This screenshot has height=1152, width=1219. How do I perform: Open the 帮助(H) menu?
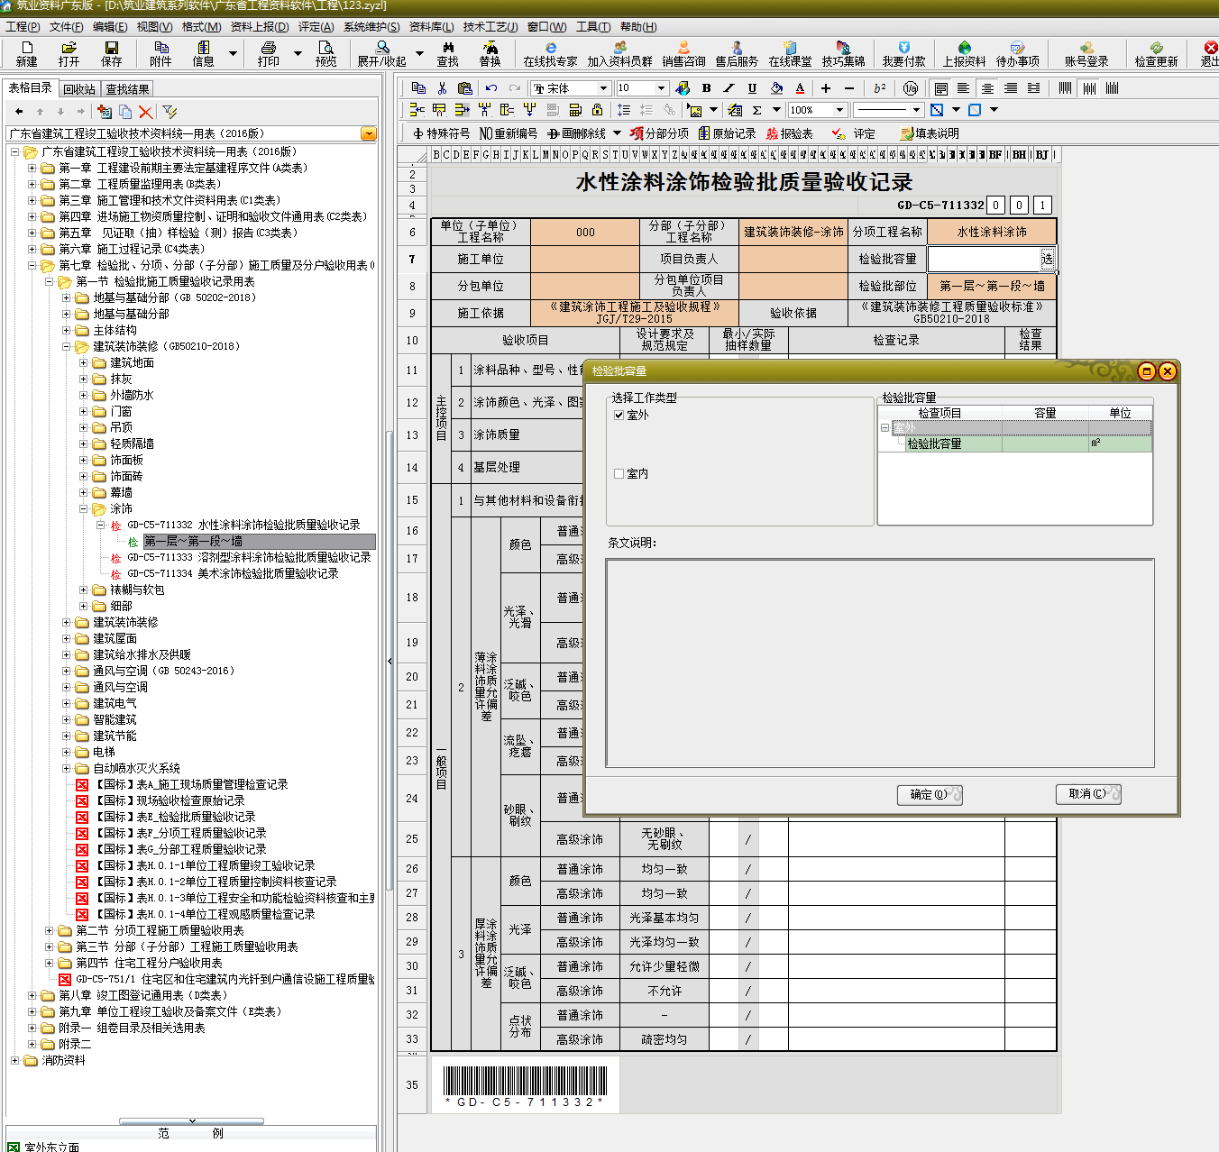tap(638, 27)
